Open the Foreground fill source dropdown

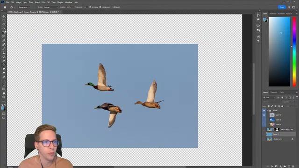[24, 7]
